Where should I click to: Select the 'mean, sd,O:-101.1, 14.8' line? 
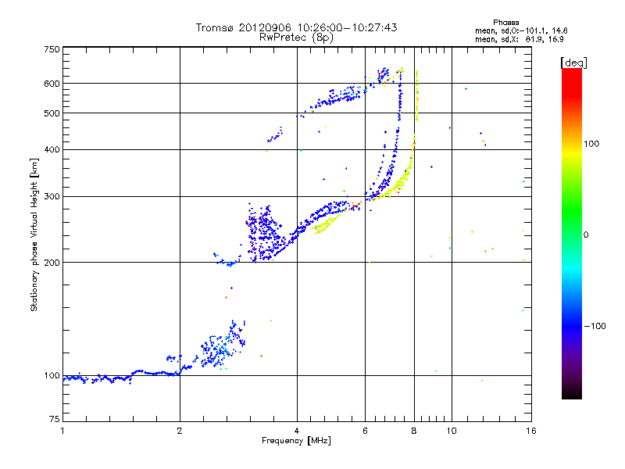point(521,30)
